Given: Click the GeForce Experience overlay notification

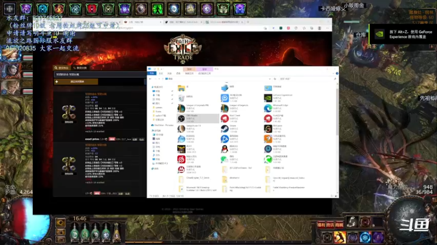Looking at the screenshot, I should [x=403, y=34].
